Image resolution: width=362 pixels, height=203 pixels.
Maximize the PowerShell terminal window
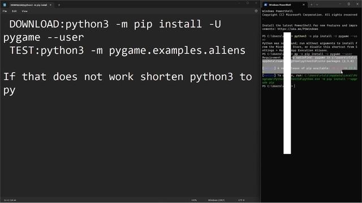coord(349,4)
